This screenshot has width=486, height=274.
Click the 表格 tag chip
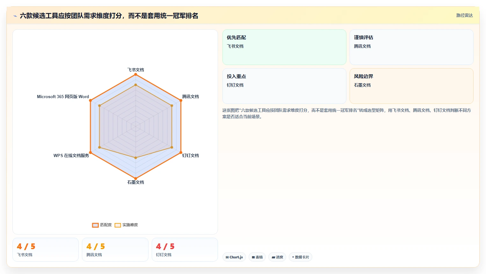coord(257,257)
